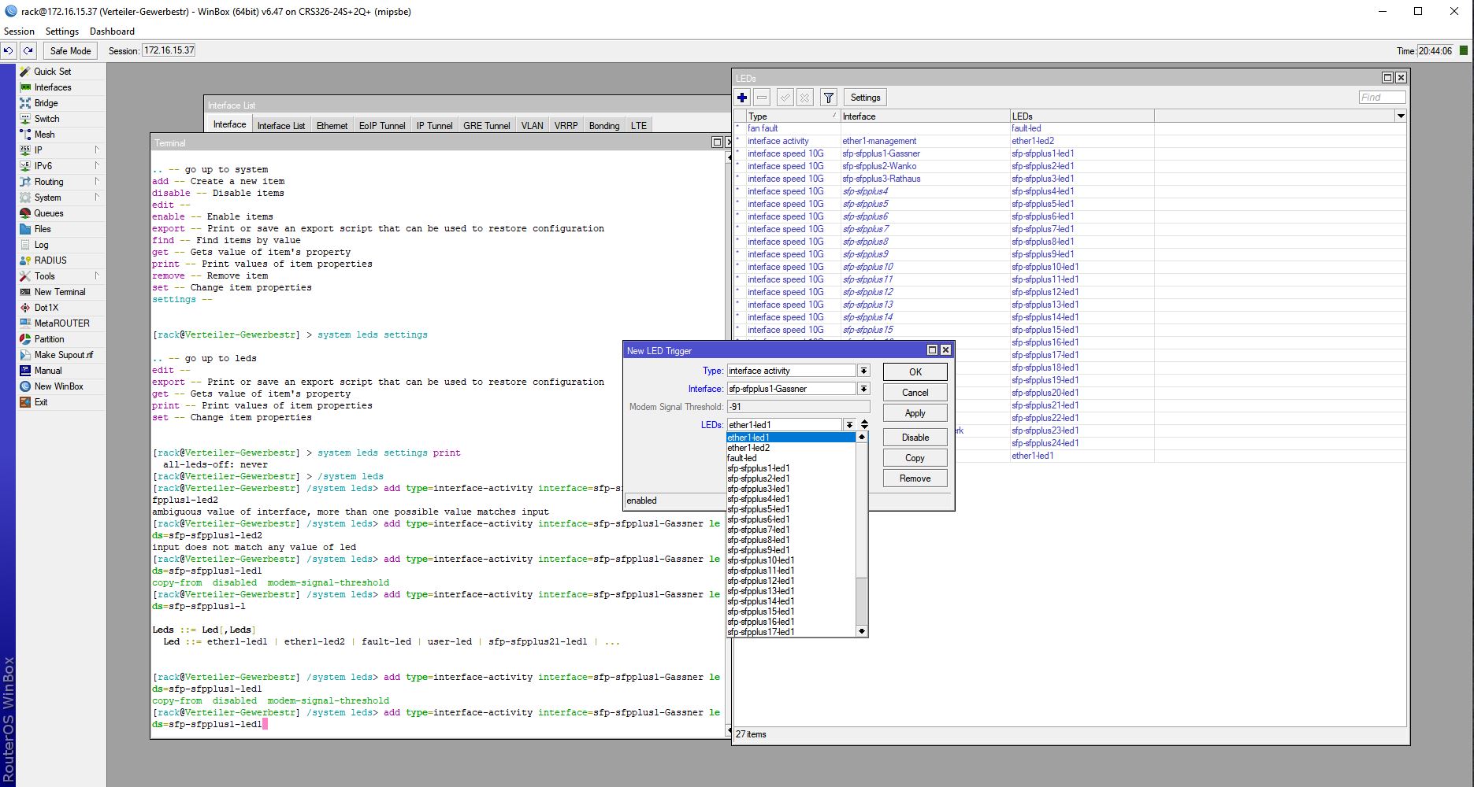Click the enable checkmark icon in LEDs toolbar
1474x787 pixels.
pos(785,98)
